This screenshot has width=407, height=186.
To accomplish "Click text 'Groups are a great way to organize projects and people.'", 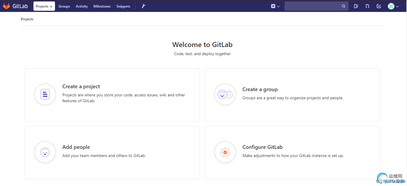I will (293, 98).
